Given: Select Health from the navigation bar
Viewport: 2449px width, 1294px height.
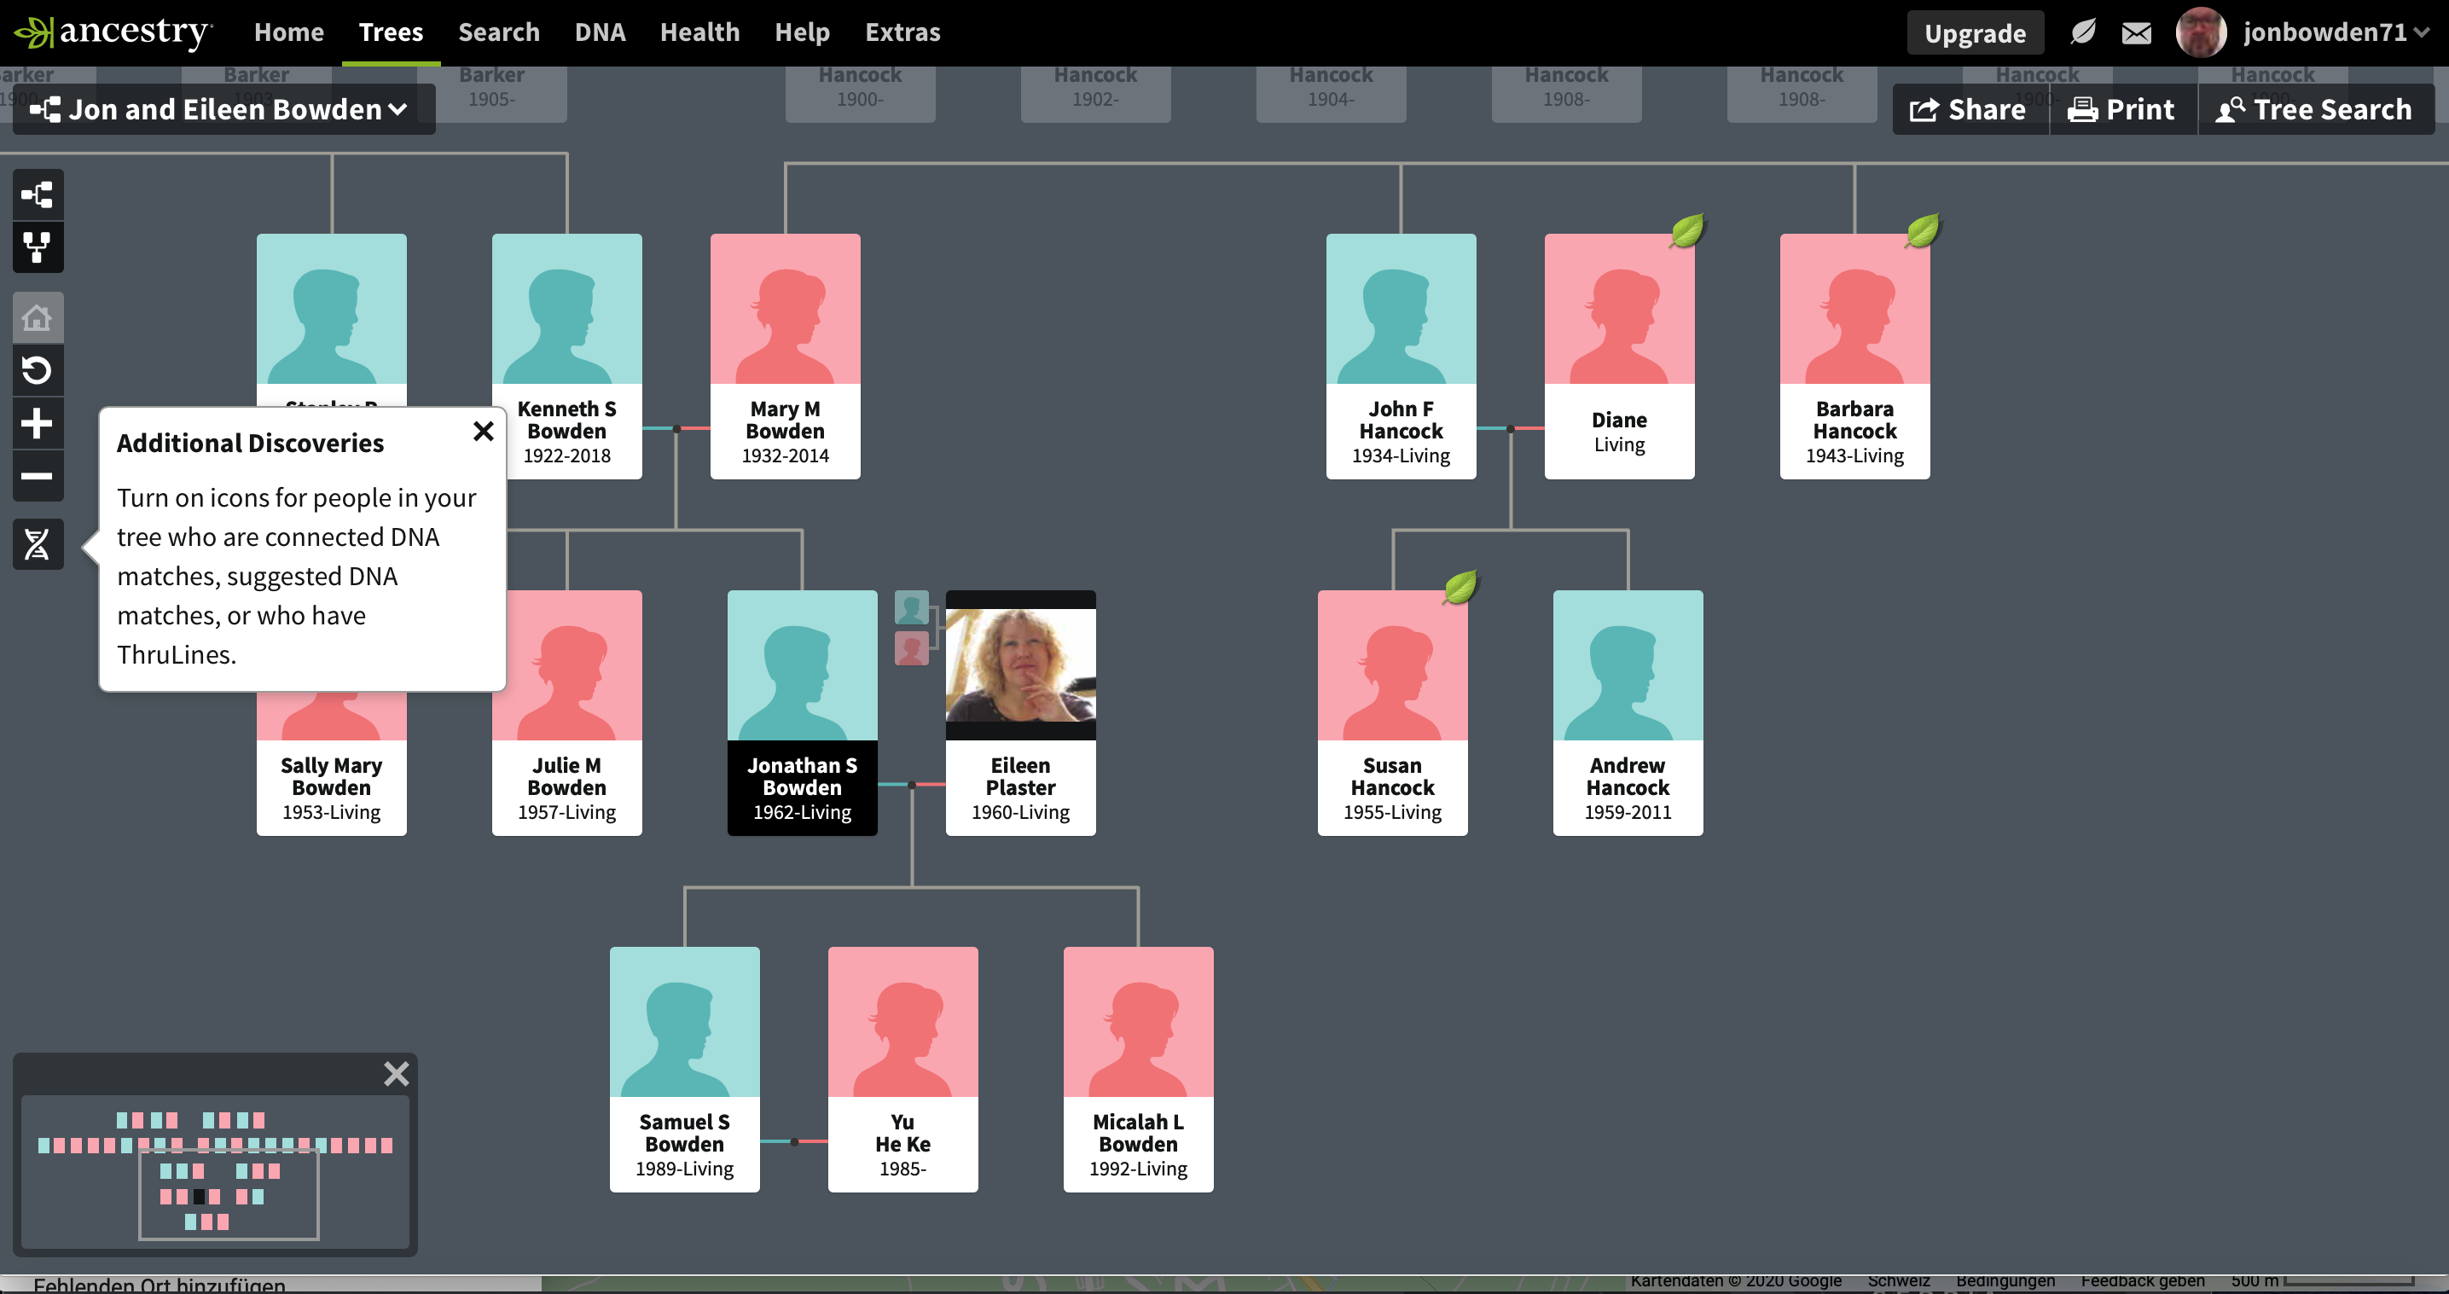Looking at the screenshot, I should (x=699, y=32).
